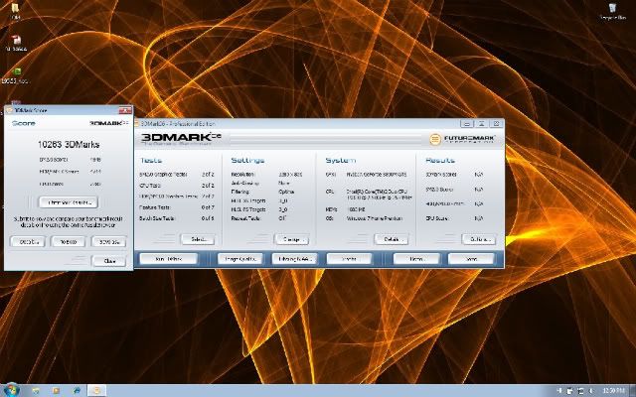Click the NVIDIA GeForce GFX entry under System
The width and height of the screenshot is (636, 397).
[377, 175]
